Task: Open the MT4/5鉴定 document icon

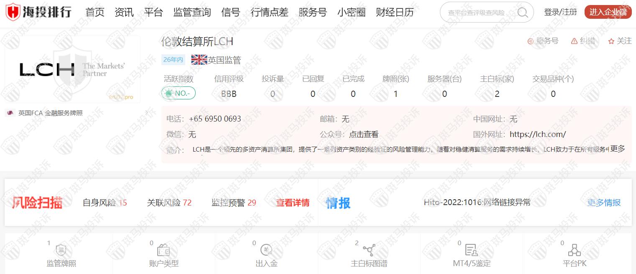Action: [471, 250]
